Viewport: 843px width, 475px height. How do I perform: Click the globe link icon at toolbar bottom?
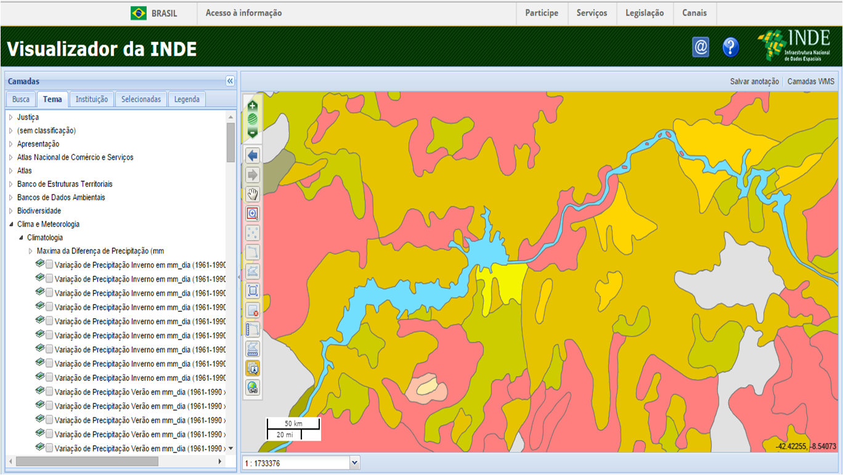coord(253,388)
